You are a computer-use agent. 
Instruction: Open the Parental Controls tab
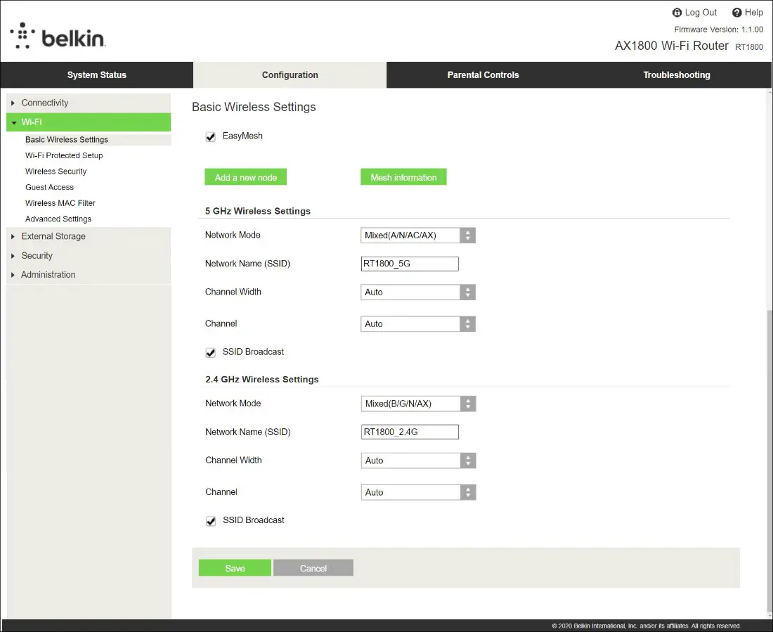pyautogui.click(x=483, y=75)
